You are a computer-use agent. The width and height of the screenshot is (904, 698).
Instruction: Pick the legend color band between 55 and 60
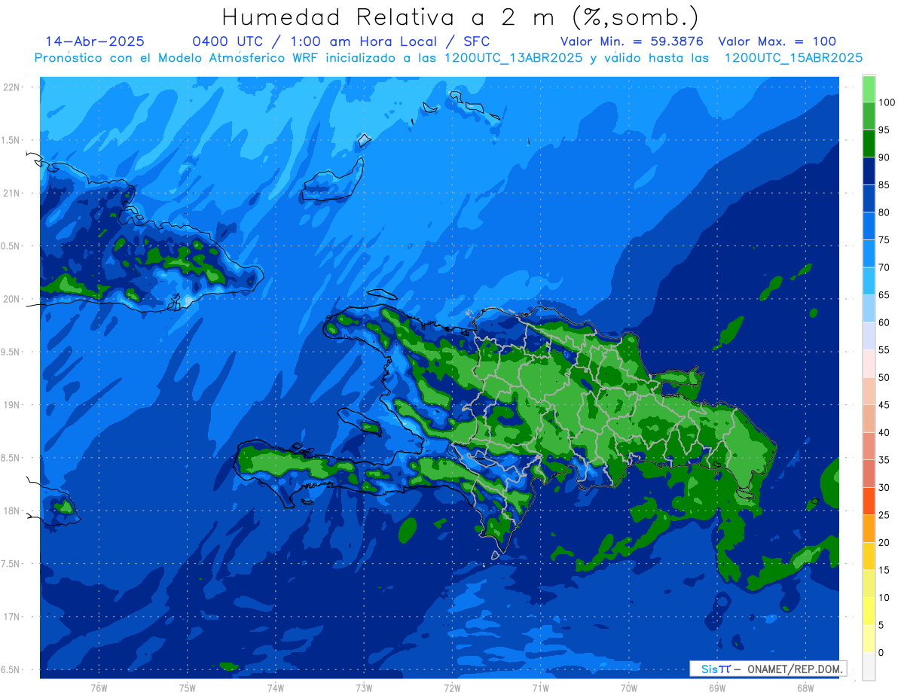point(869,336)
